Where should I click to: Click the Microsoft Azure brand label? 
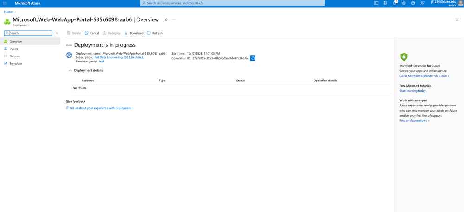pyautogui.click(x=27, y=3)
